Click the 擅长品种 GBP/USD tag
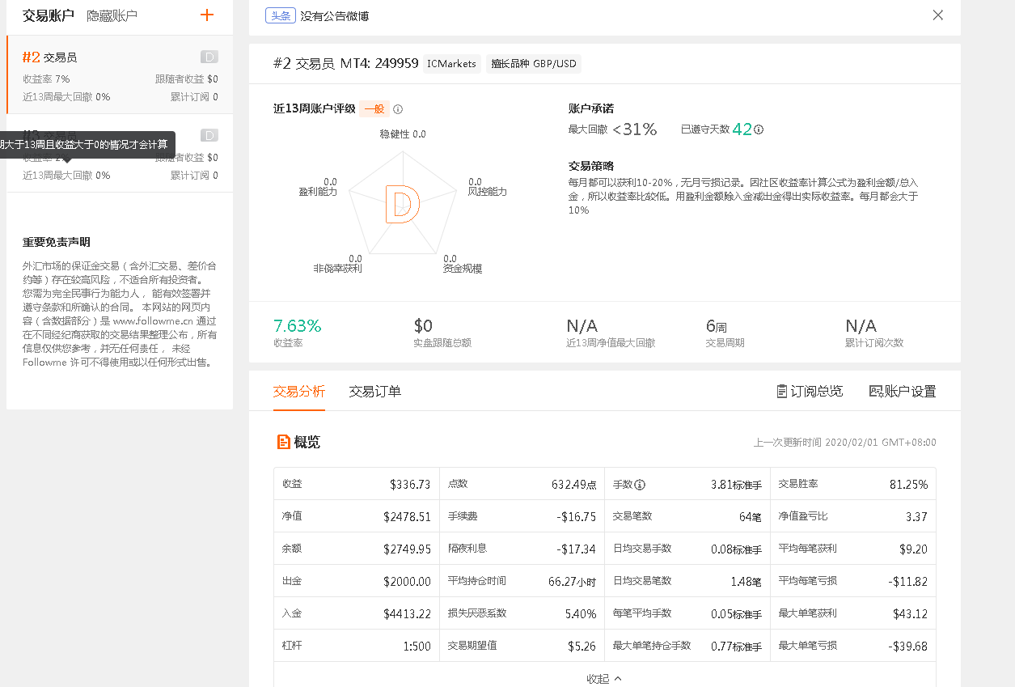1015x687 pixels. [x=533, y=64]
